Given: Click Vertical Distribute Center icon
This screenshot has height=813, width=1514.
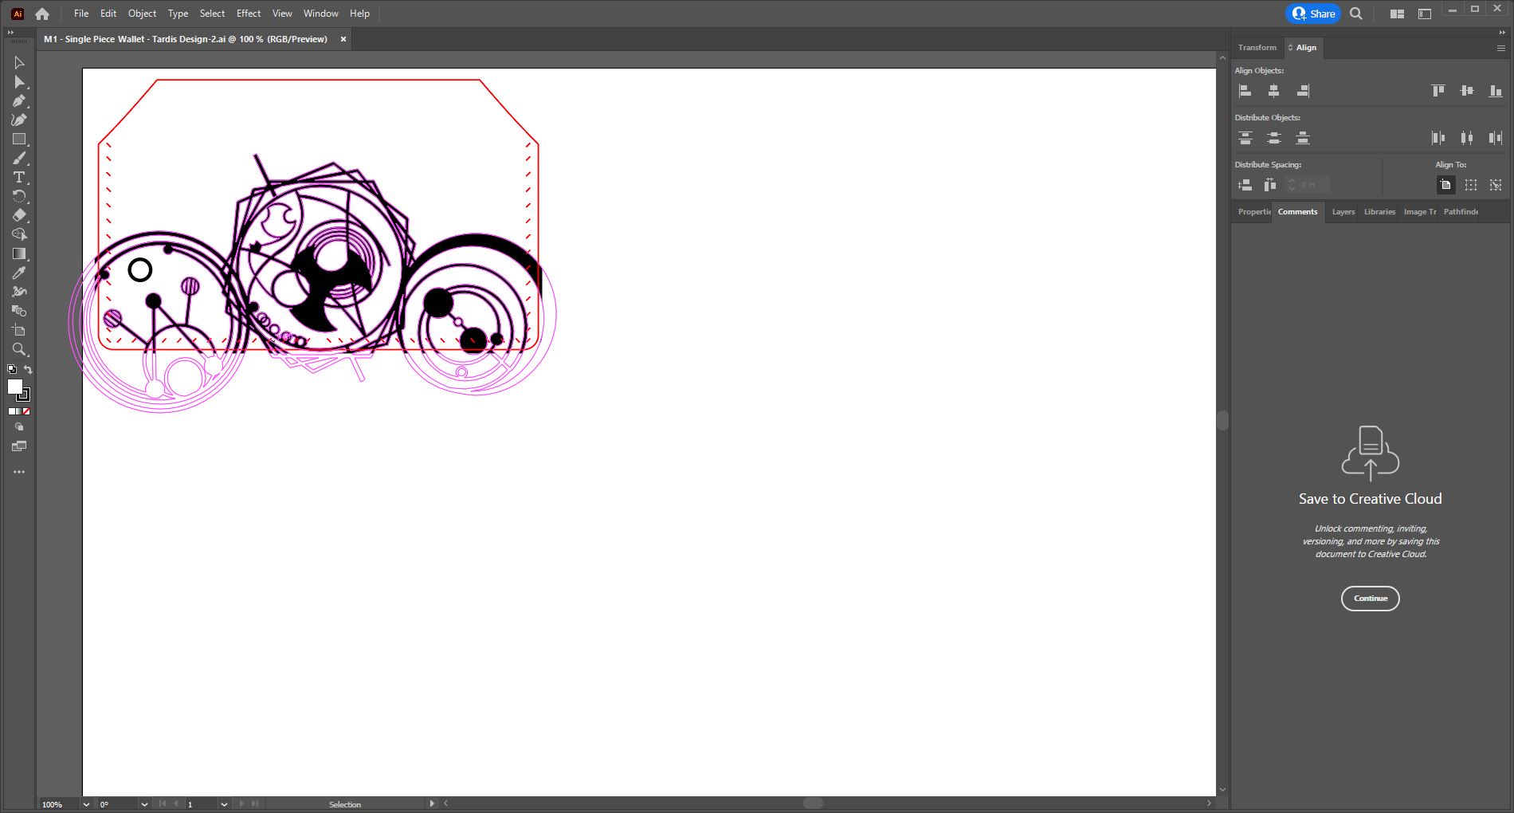Looking at the screenshot, I should click(x=1273, y=138).
